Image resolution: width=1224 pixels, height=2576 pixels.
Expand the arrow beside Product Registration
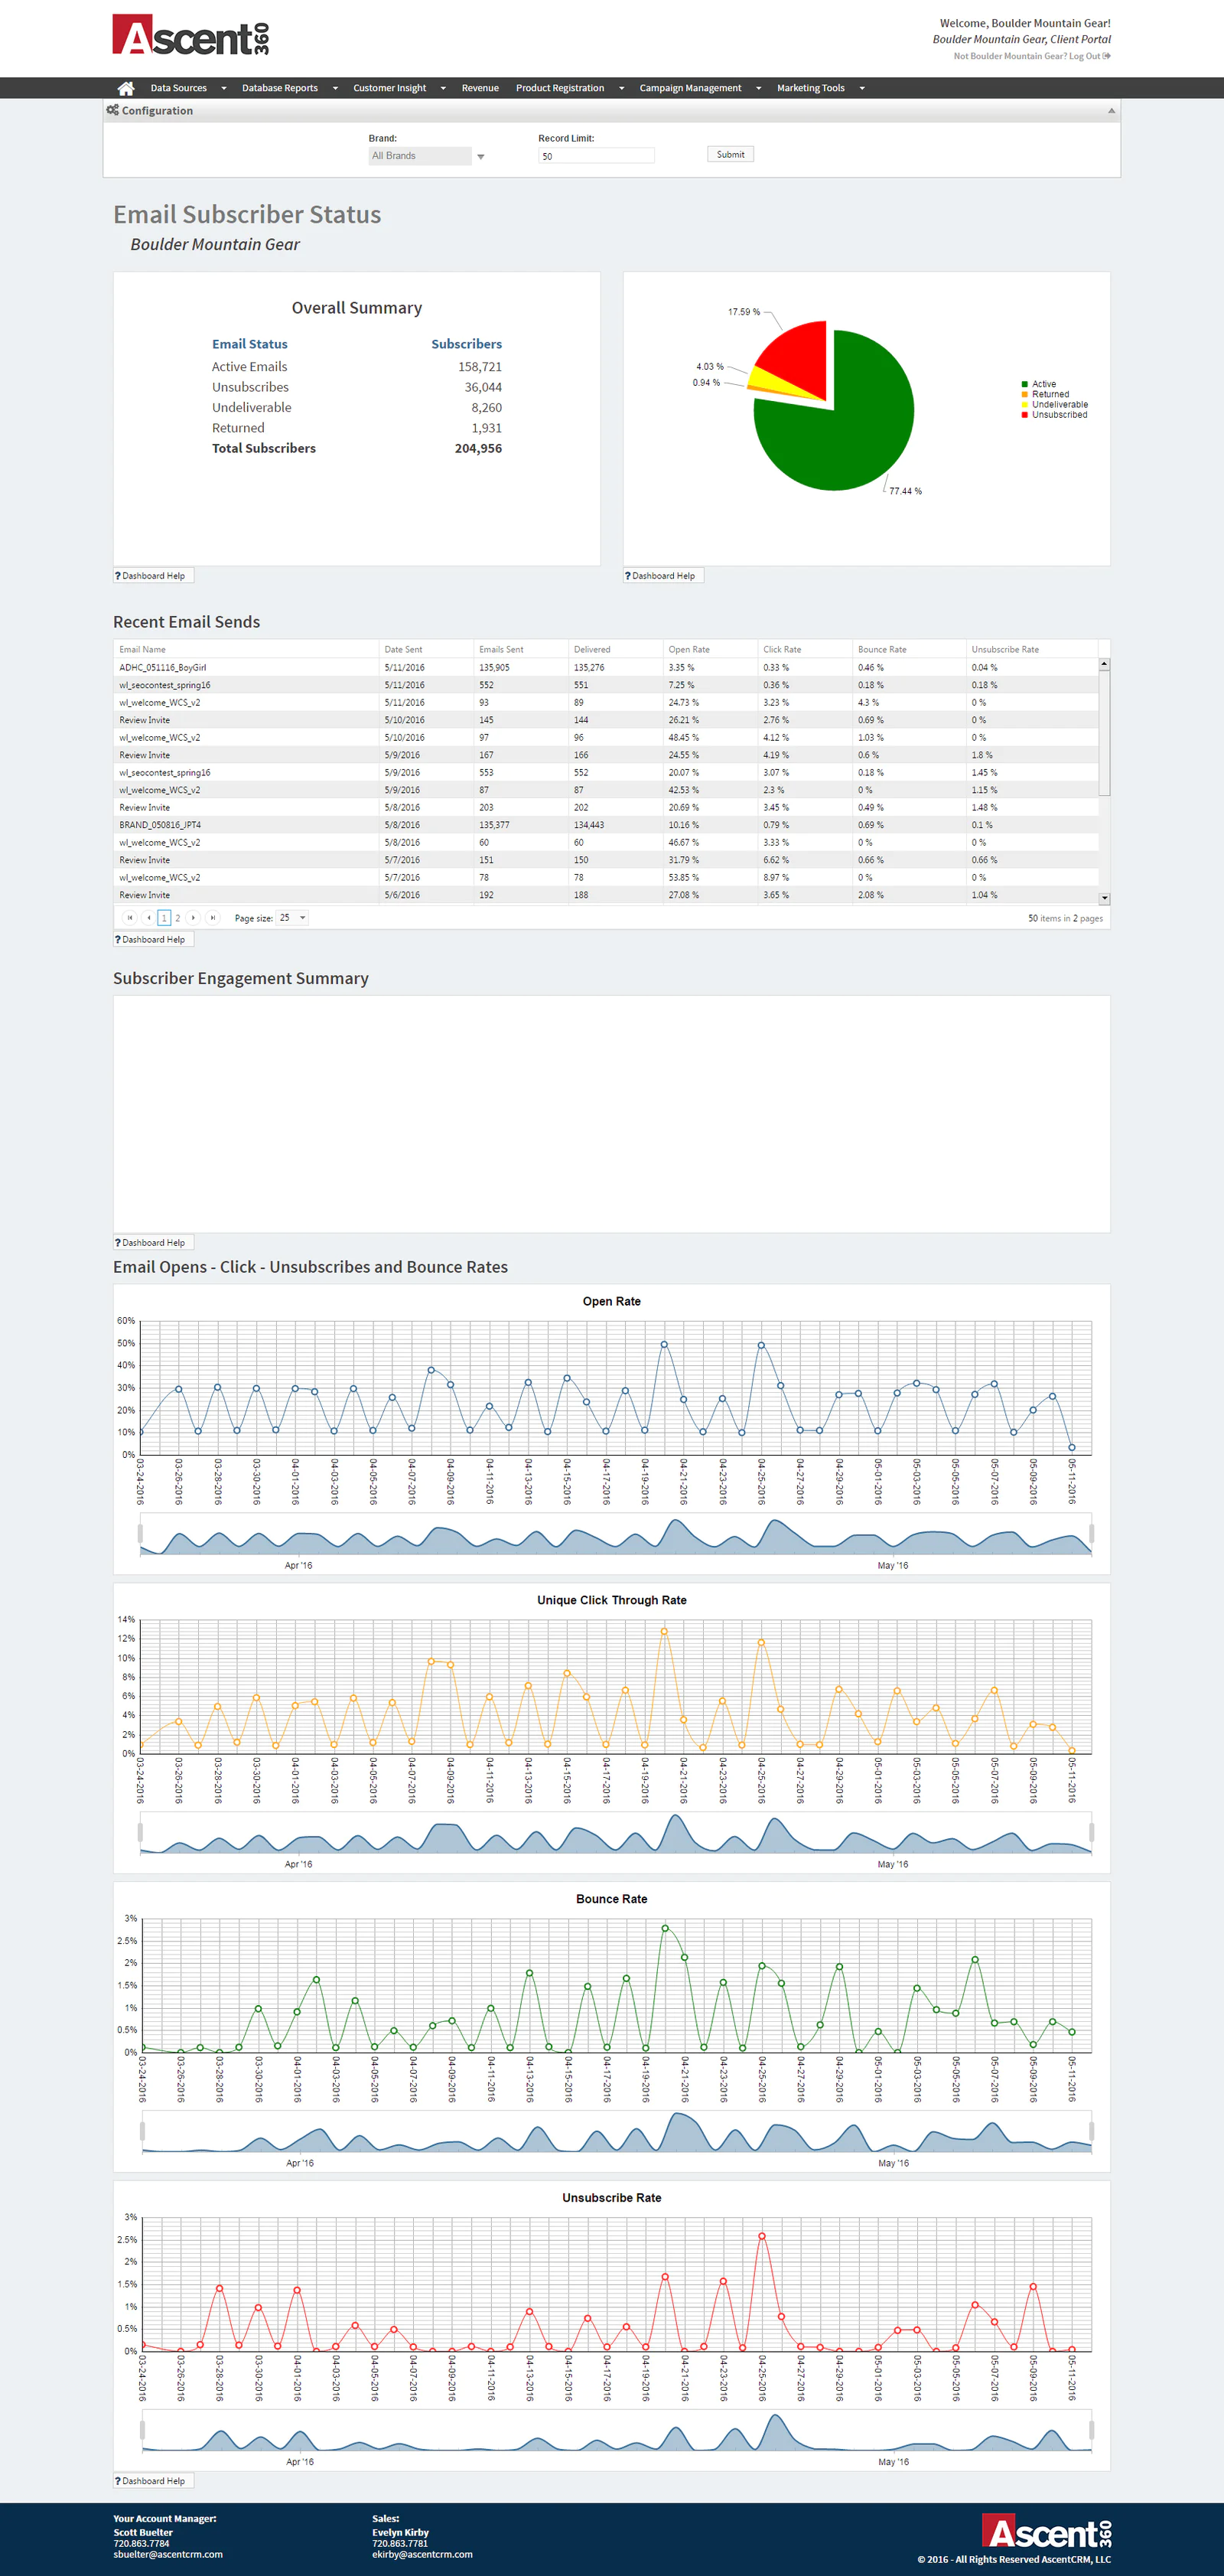point(621,88)
